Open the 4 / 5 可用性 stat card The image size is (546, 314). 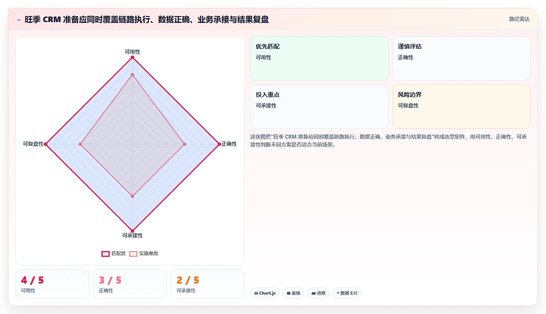[52, 284]
